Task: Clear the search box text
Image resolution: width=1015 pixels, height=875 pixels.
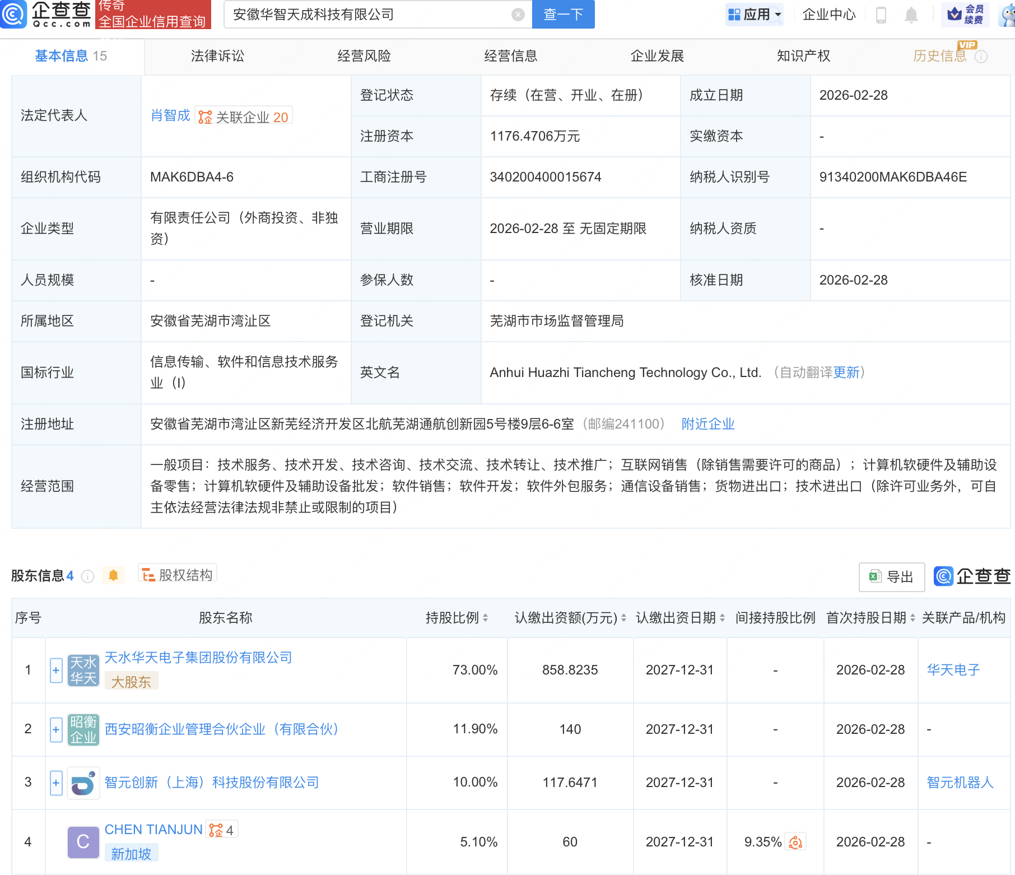Action: [518, 15]
